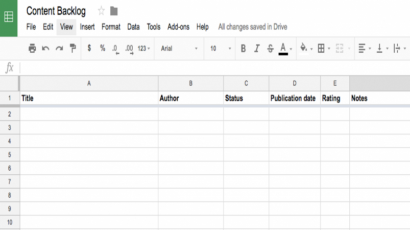This screenshot has height=230, width=410.
Task: Select the Paint format tool
Action: pos(73,49)
